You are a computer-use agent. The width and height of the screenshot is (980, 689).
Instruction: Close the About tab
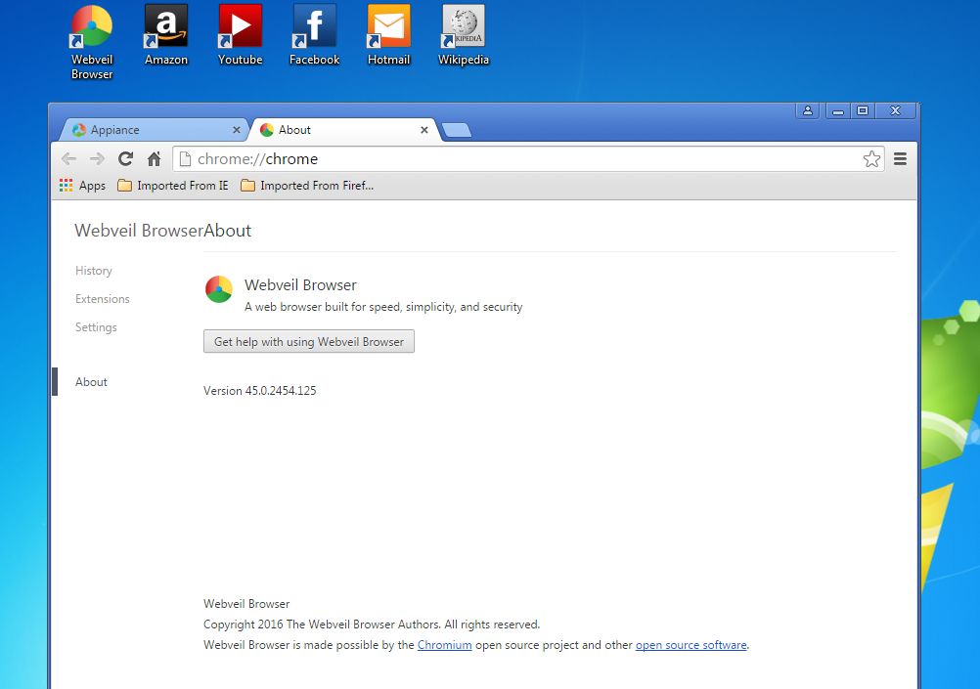coord(424,130)
